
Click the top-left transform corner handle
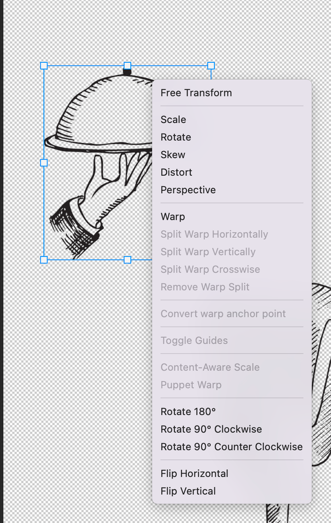(44, 65)
